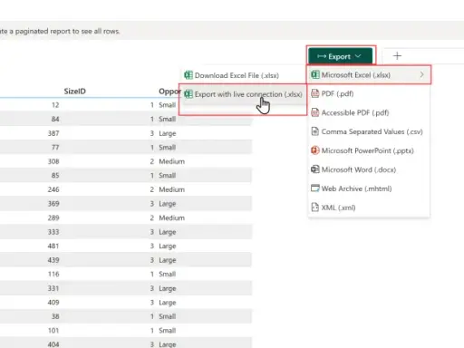
Task: Click the cell with value 85
Action: click(x=55, y=175)
